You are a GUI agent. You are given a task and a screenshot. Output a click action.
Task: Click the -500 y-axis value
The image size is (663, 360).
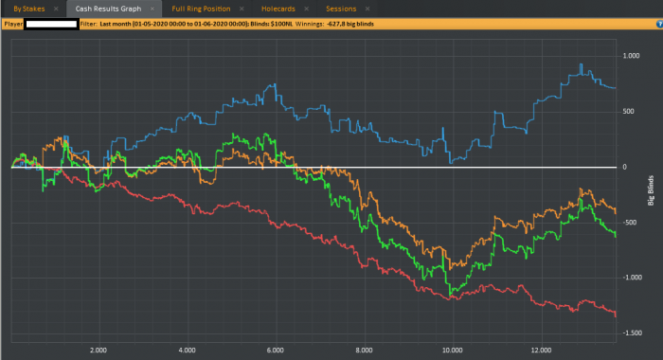tap(629, 223)
